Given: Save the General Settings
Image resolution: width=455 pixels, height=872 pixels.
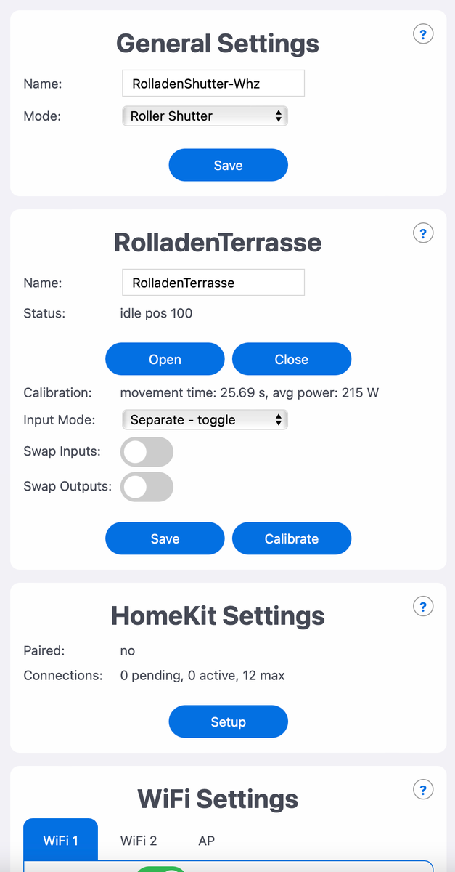Looking at the screenshot, I should (x=228, y=165).
